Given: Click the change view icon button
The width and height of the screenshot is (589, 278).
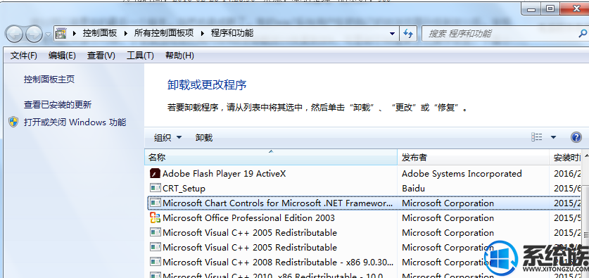Looking at the screenshot, I should [537, 137].
